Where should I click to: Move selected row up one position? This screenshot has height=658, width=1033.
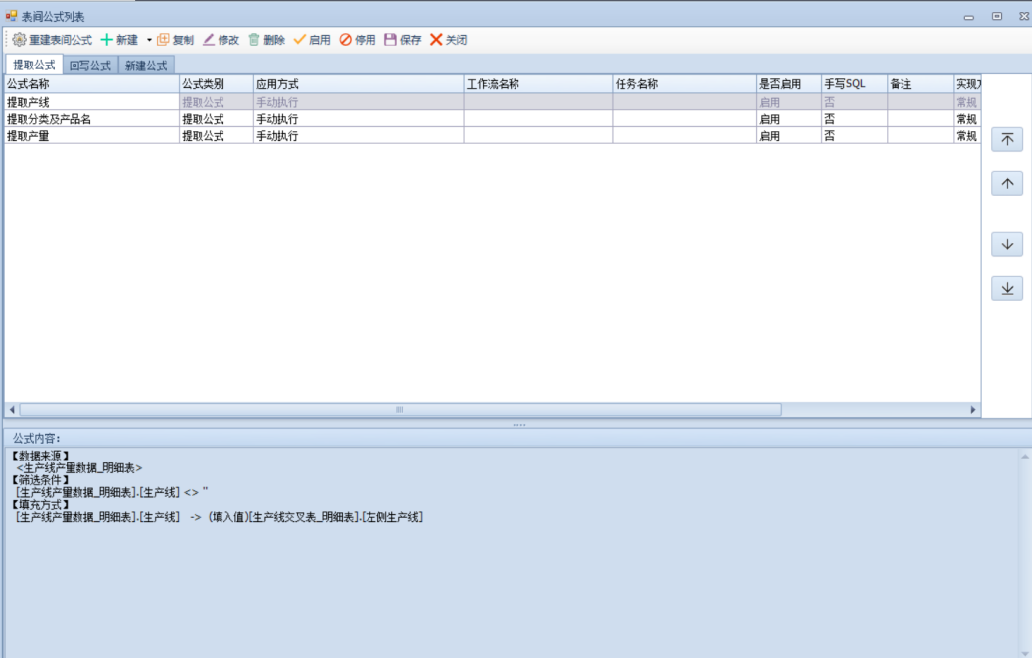[1007, 184]
